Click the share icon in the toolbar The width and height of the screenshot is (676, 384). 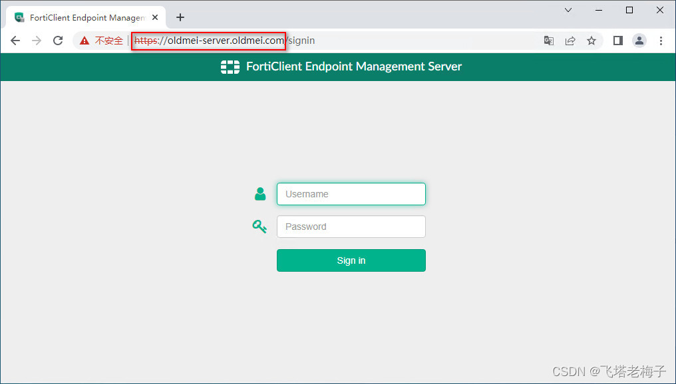click(x=570, y=41)
